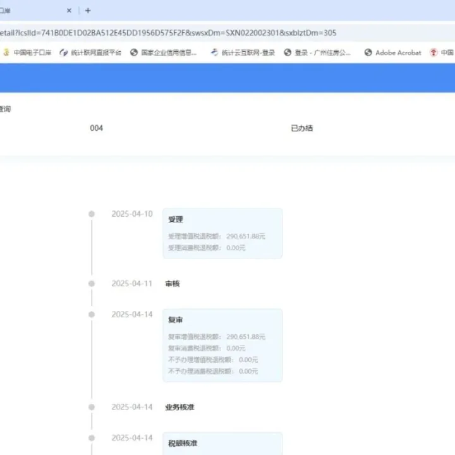Select the date next to 业务核准

[132, 407]
